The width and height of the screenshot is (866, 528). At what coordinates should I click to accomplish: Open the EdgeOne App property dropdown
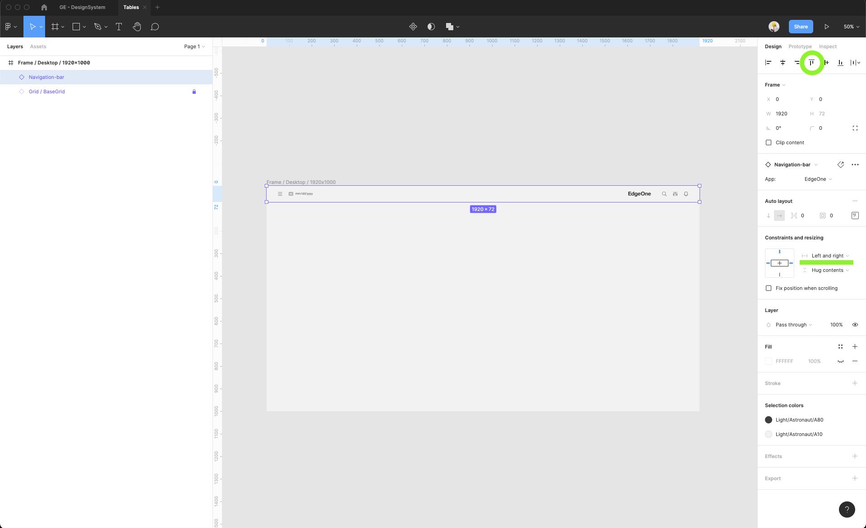(818, 179)
